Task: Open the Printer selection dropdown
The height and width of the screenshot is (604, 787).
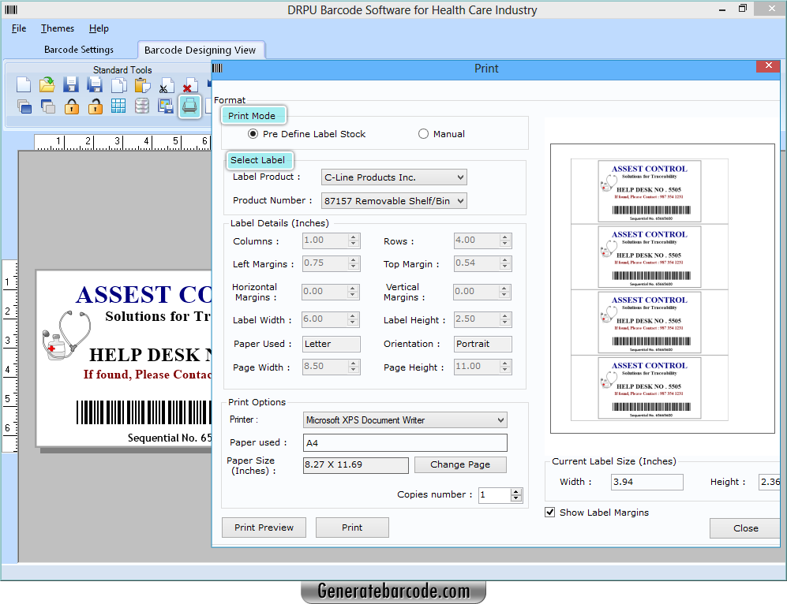Action: click(x=500, y=419)
